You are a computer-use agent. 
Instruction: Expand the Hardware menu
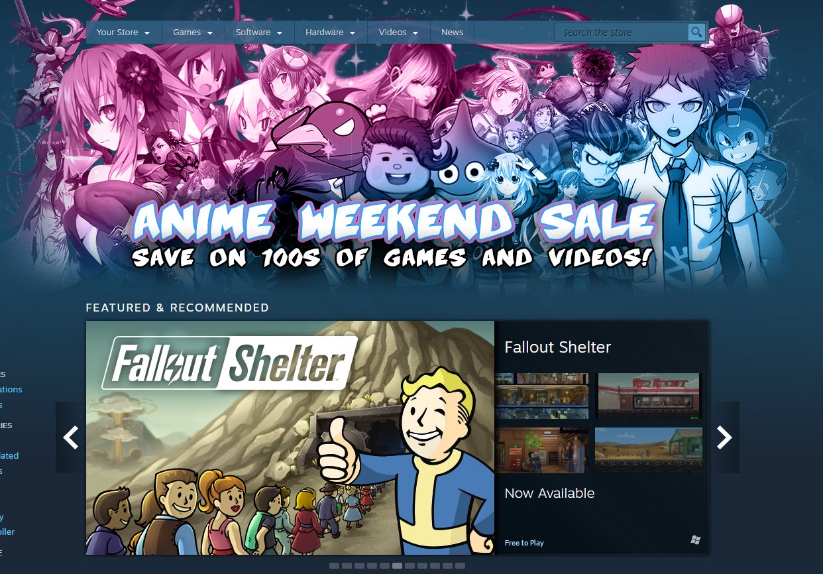331,32
